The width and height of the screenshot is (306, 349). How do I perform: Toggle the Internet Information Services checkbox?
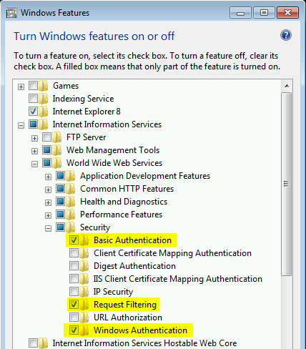(33, 124)
